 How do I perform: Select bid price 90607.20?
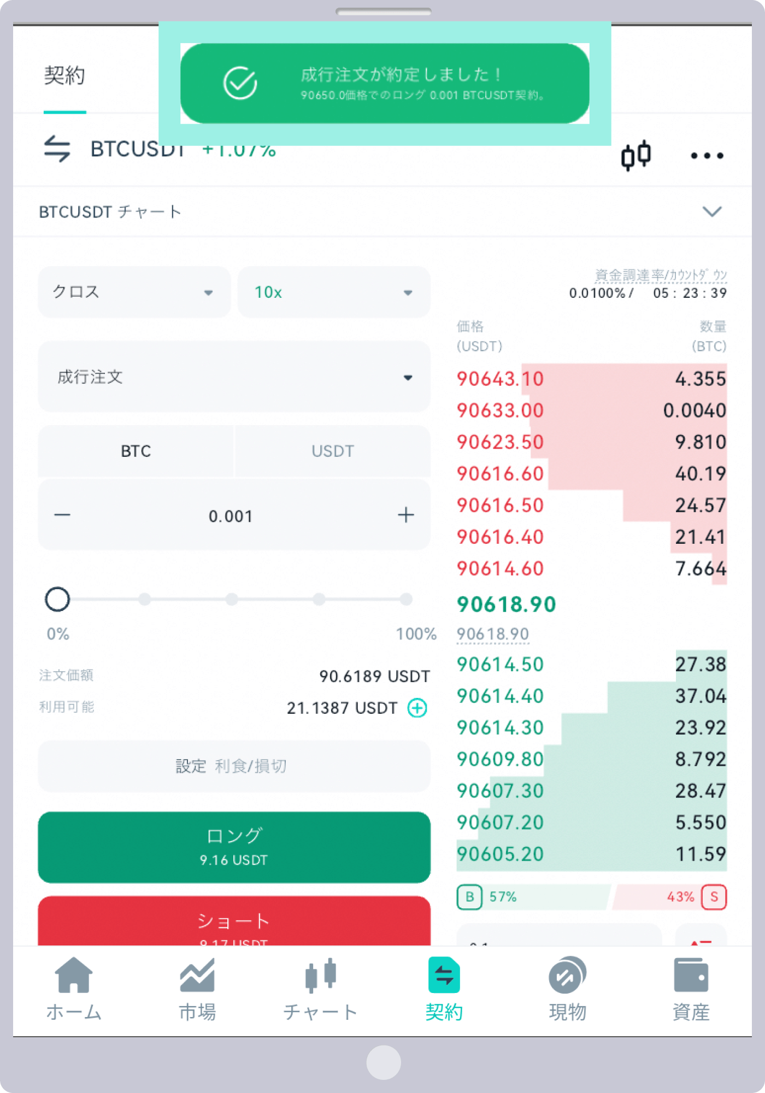pyautogui.click(x=500, y=823)
